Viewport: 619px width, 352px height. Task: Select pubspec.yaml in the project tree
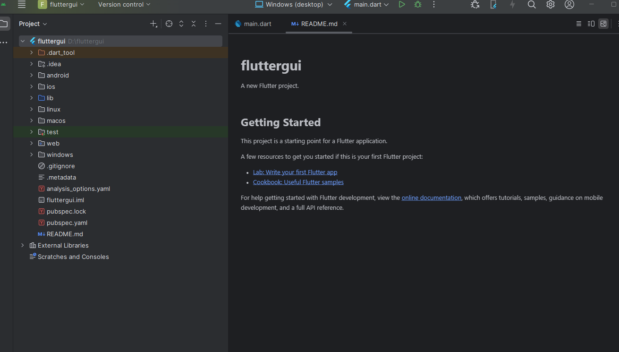coord(67,223)
